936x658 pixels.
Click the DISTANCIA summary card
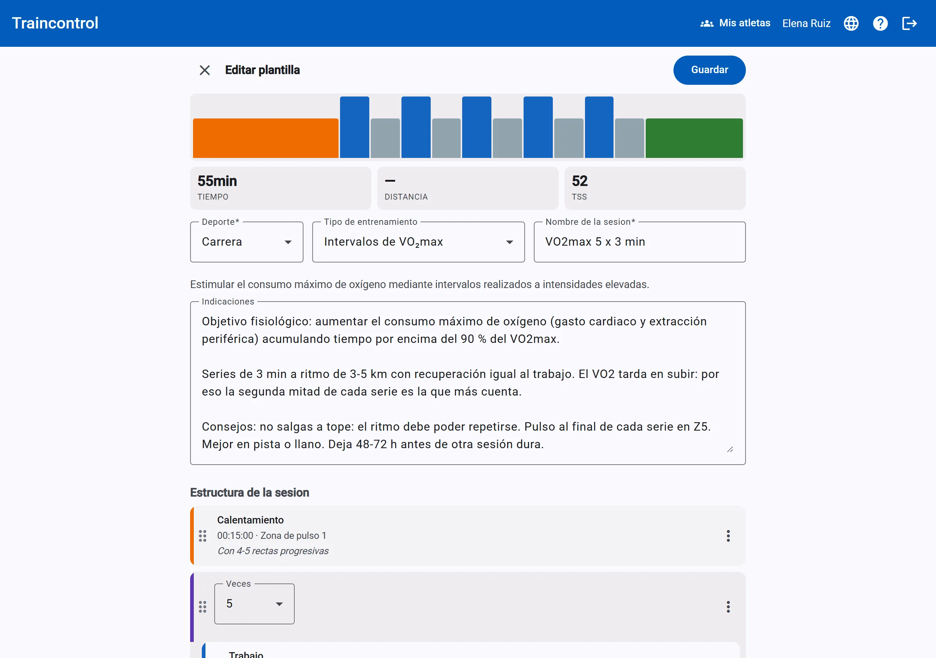coord(468,188)
